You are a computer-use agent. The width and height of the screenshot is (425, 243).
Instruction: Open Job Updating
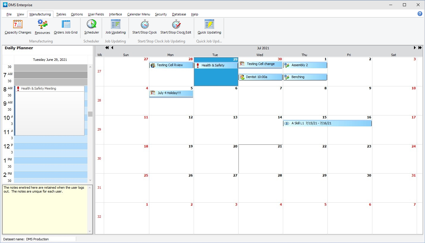(x=115, y=27)
